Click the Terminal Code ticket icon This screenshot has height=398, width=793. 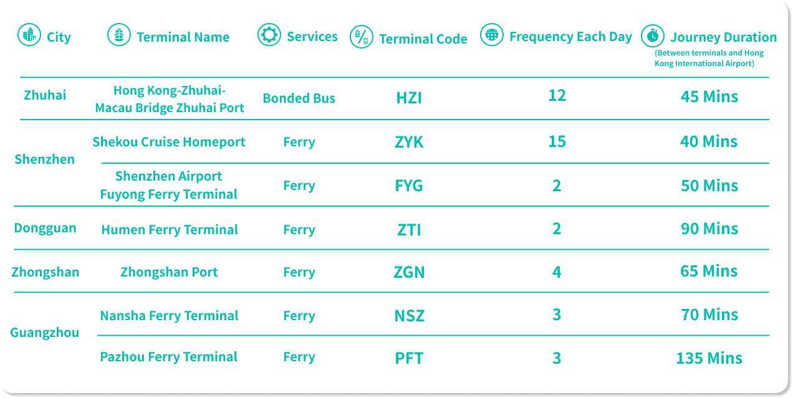[361, 37]
